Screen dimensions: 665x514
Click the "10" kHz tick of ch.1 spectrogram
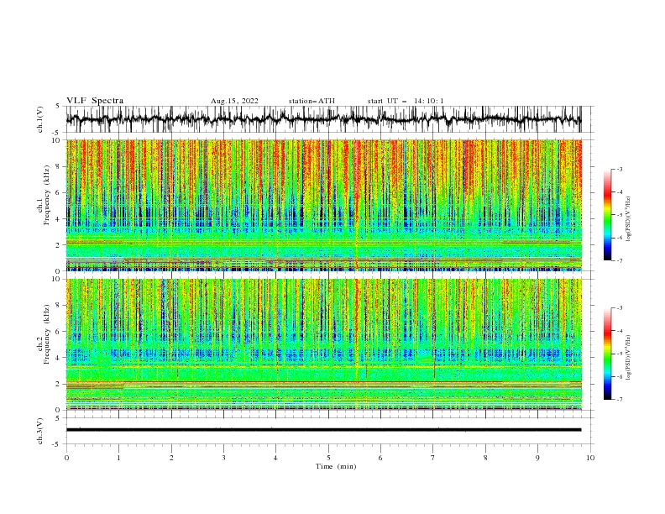[57, 140]
